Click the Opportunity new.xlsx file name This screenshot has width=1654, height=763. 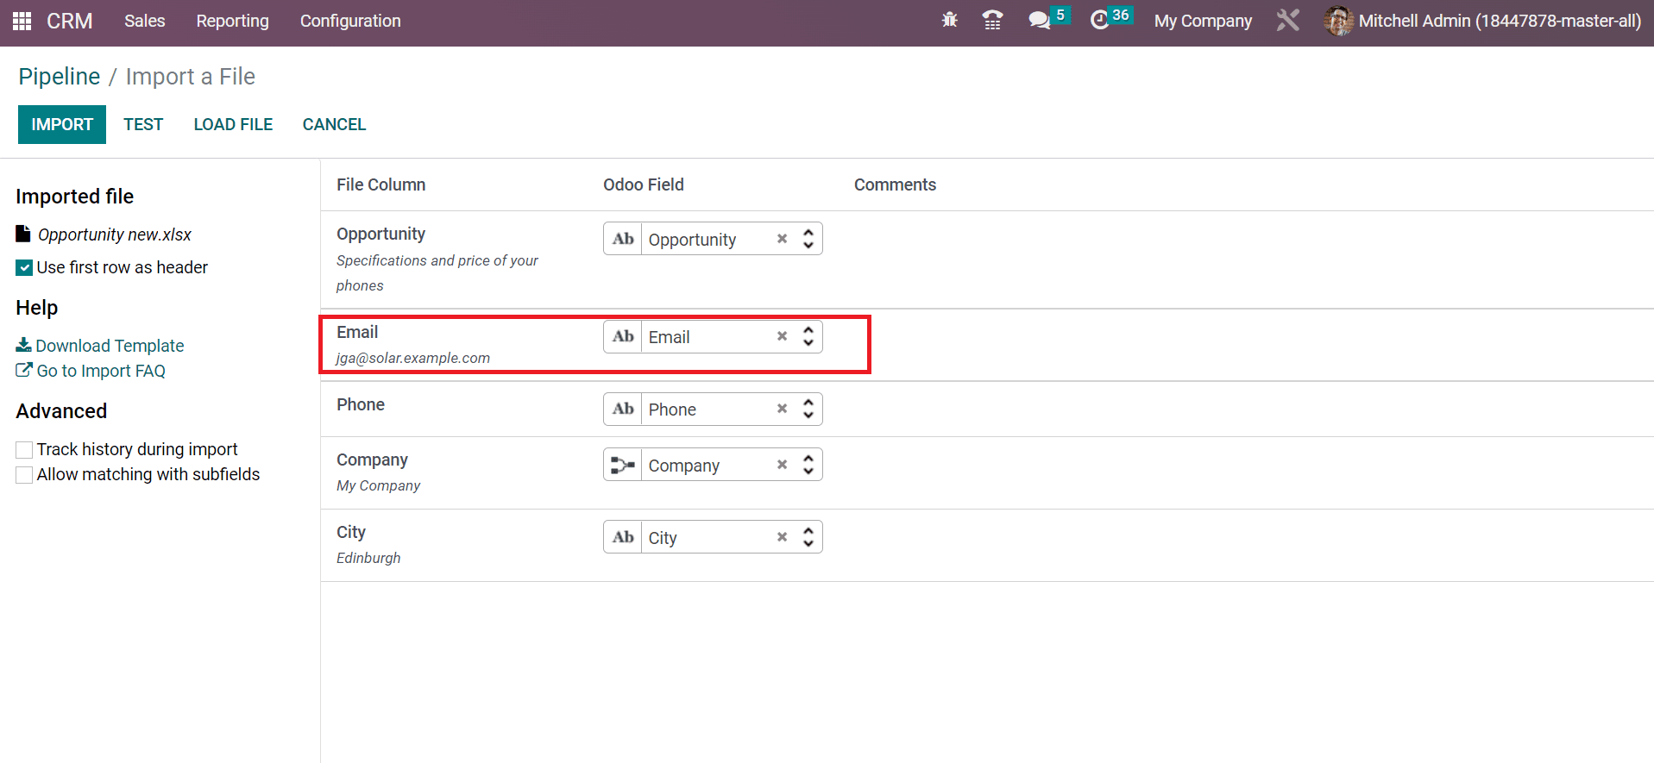click(x=115, y=235)
